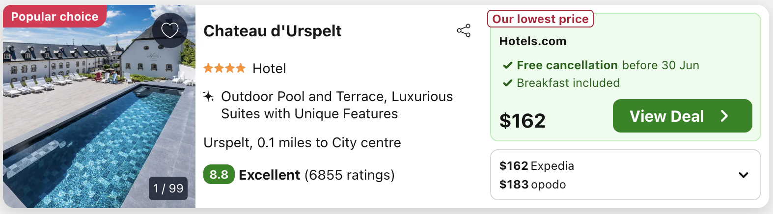Click the Free cancellation checkmark icon
Image resolution: width=773 pixels, height=214 pixels.
click(x=508, y=65)
